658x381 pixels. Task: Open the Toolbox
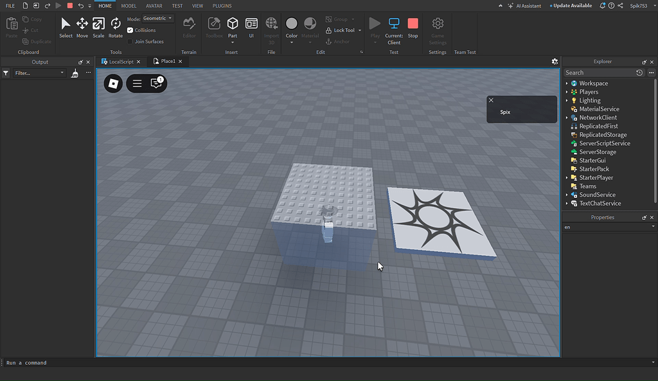click(214, 28)
